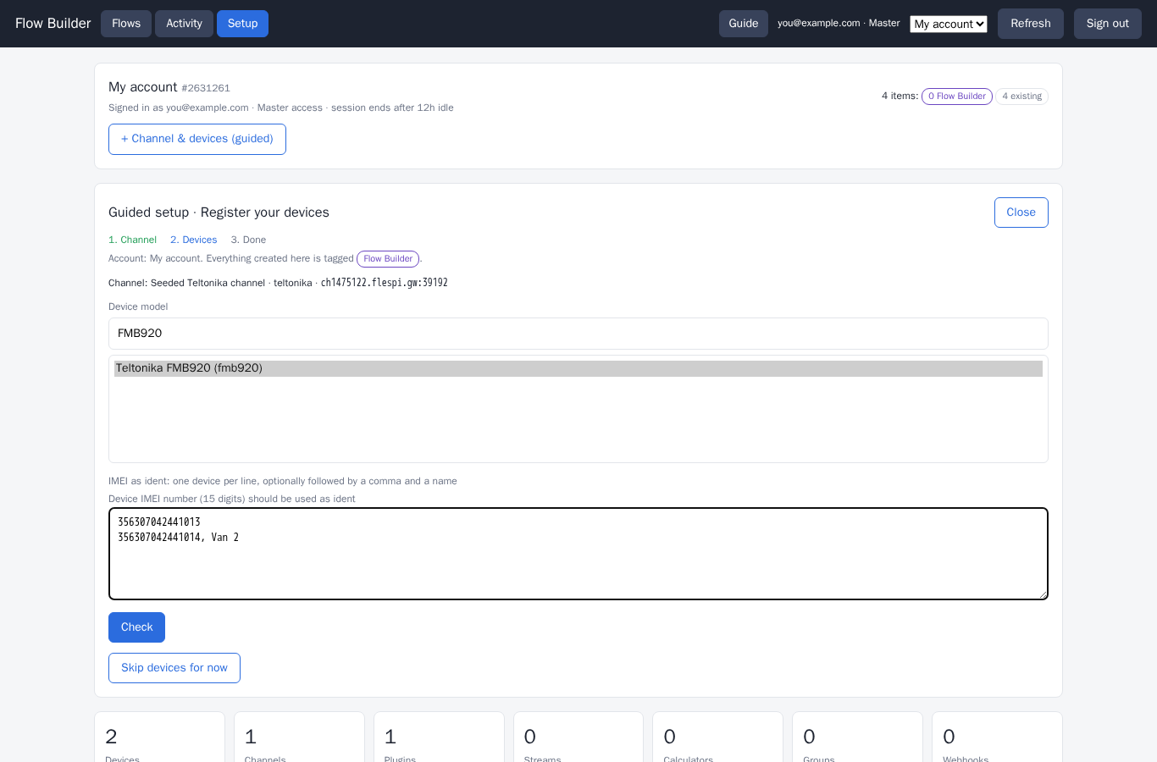Image resolution: width=1157 pixels, height=762 pixels.
Task: Select the Setup tab
Action: 242,24
